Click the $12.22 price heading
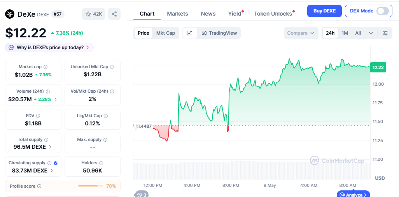Image resolution: width=399 pixels, height=197 pixels. 26,33
